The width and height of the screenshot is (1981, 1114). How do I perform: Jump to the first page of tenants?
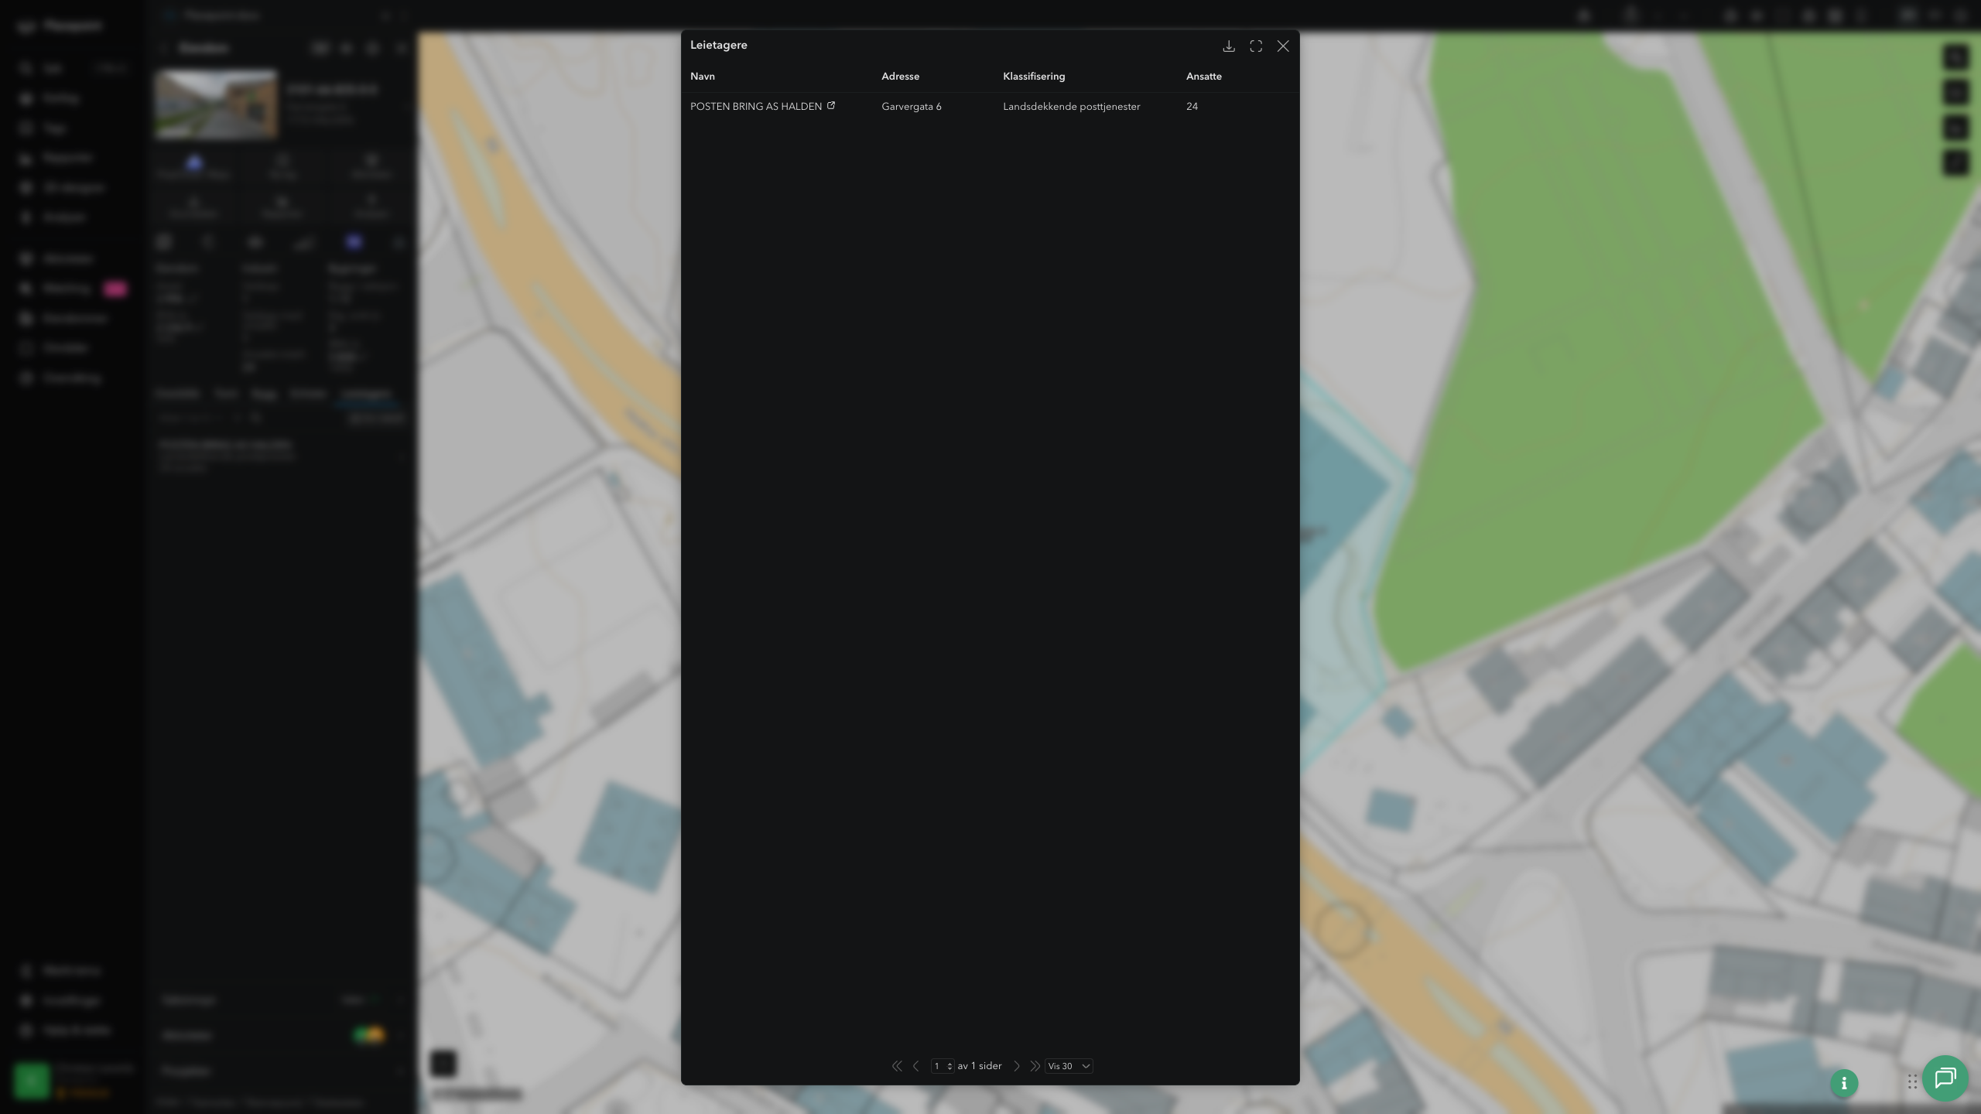pos(897,1066)
